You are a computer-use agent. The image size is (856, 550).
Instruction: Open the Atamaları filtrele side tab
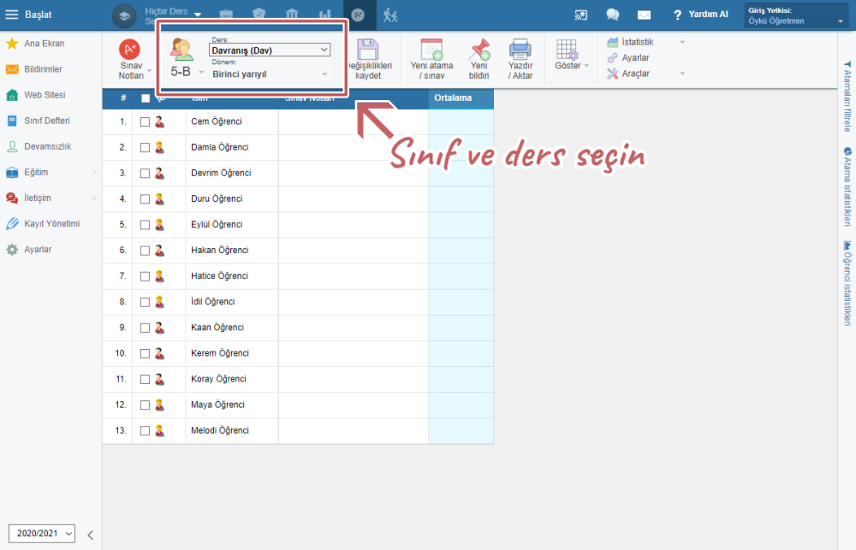[x=847, y=96]
